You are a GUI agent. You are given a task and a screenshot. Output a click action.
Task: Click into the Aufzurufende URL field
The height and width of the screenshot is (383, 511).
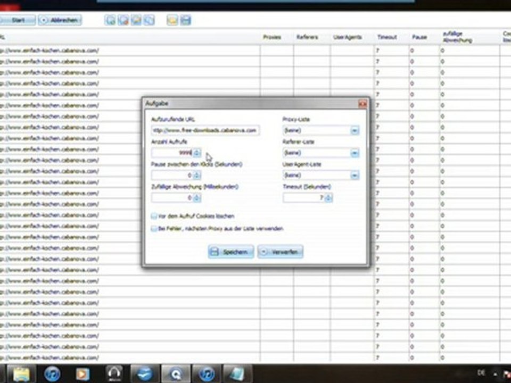point(205,130)
